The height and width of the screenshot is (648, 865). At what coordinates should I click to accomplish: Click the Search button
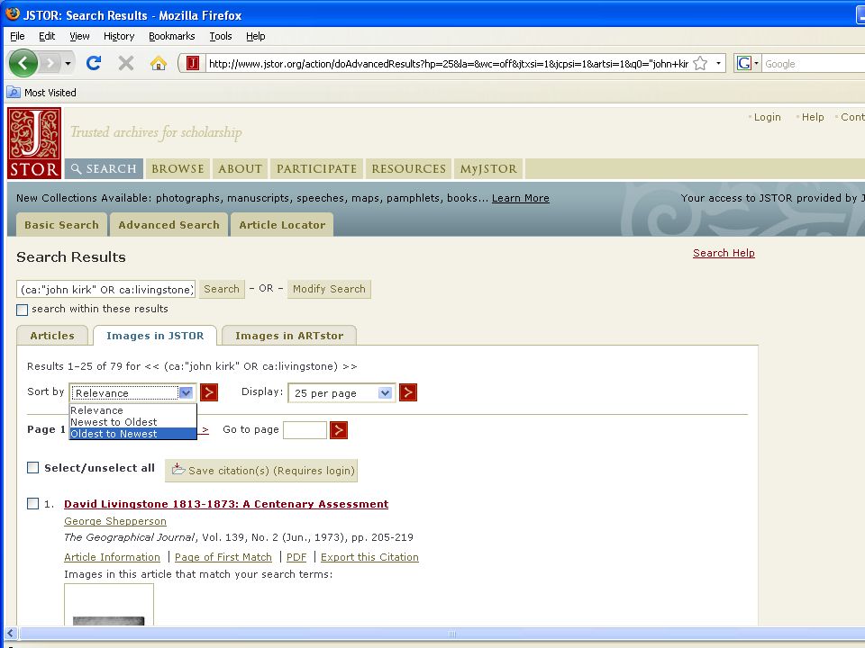(x=222, y=289)
